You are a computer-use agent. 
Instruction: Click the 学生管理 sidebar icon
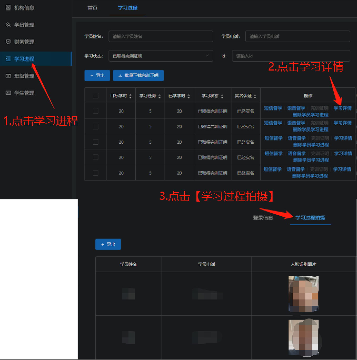[x=8, y=93]
